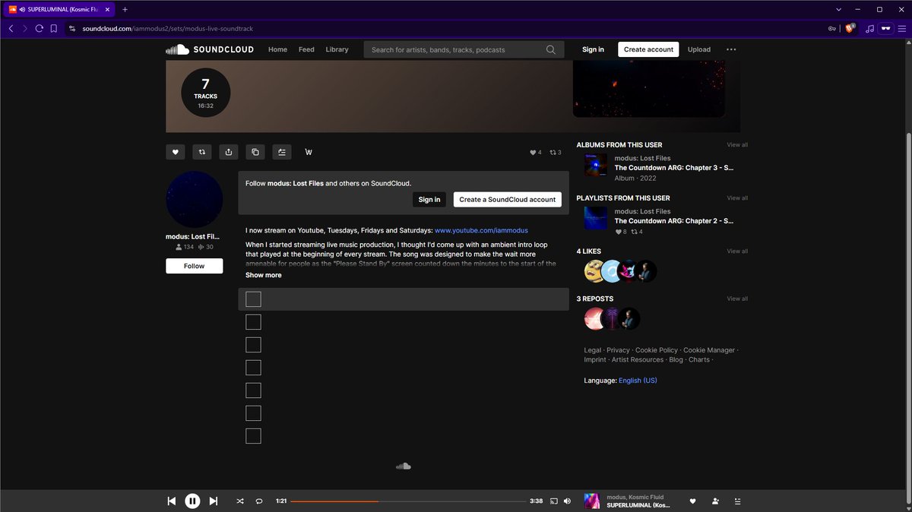Skip to the next track
Screen dimensions: 912x512
[x=214, y=501]
